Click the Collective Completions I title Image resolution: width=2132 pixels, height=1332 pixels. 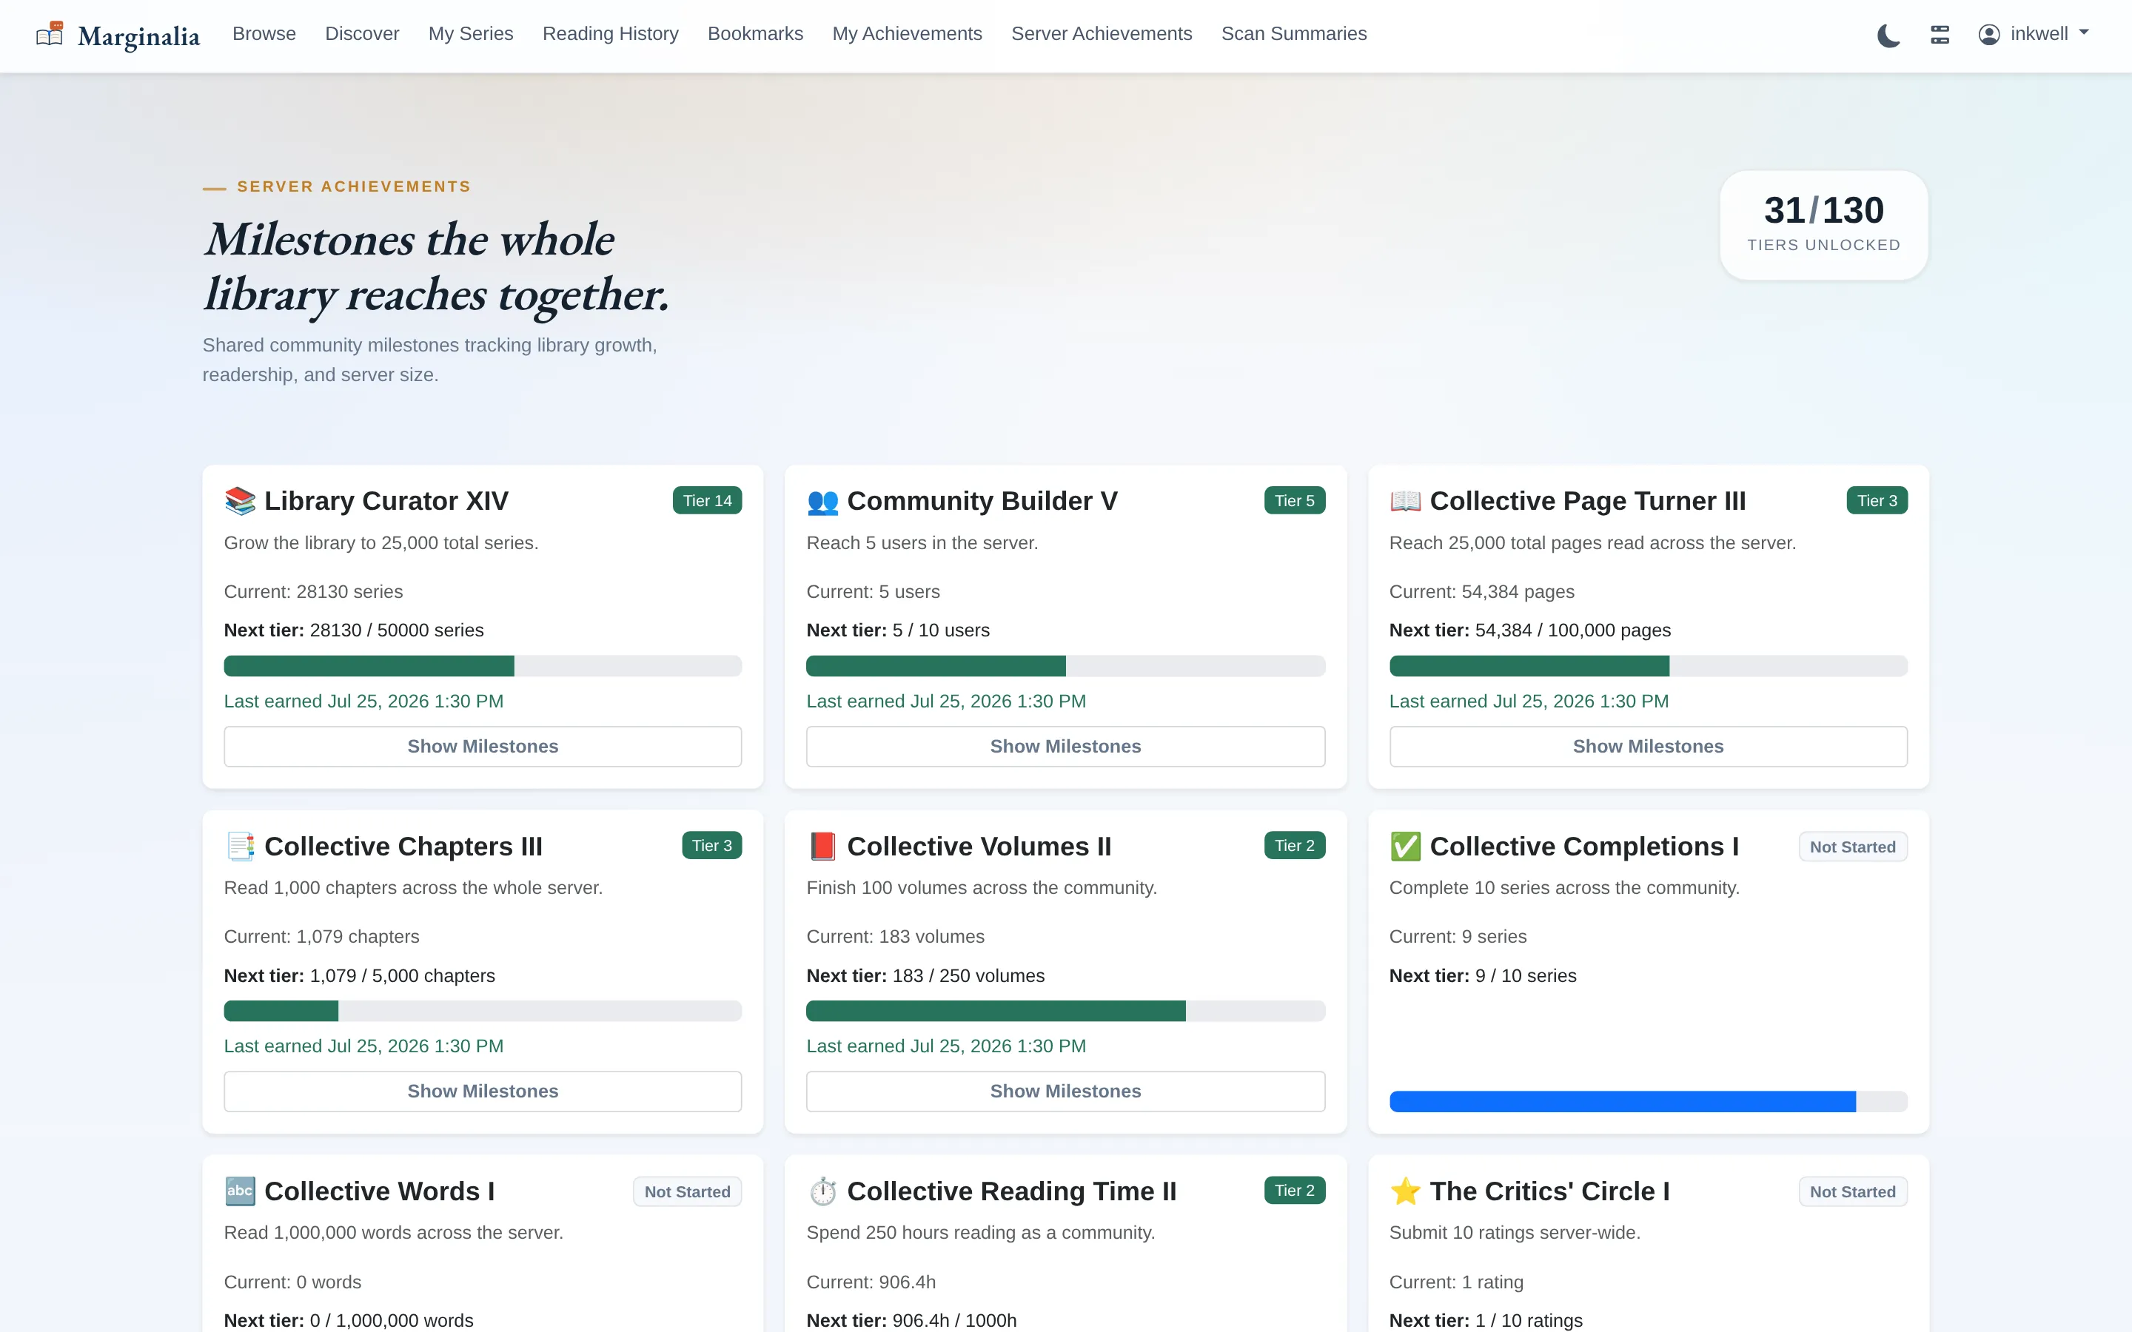click(1584, 846)
